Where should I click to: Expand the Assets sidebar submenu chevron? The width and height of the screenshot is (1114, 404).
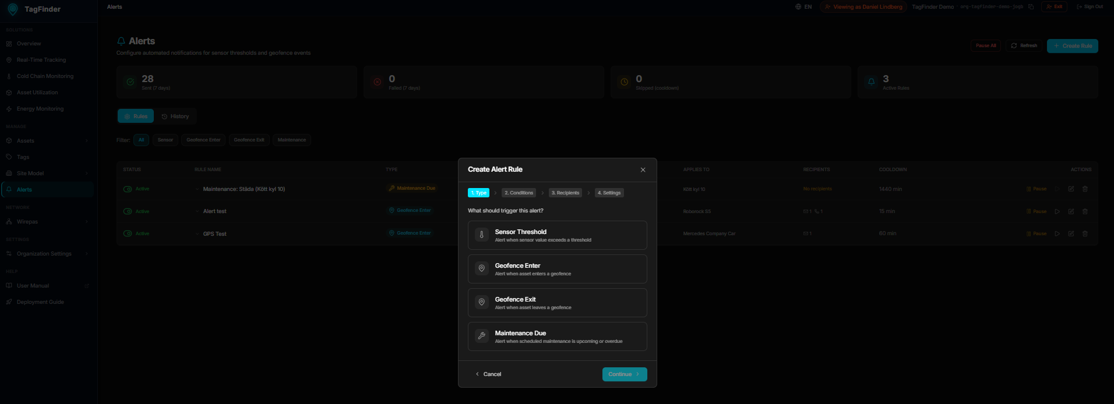[86, 141]
